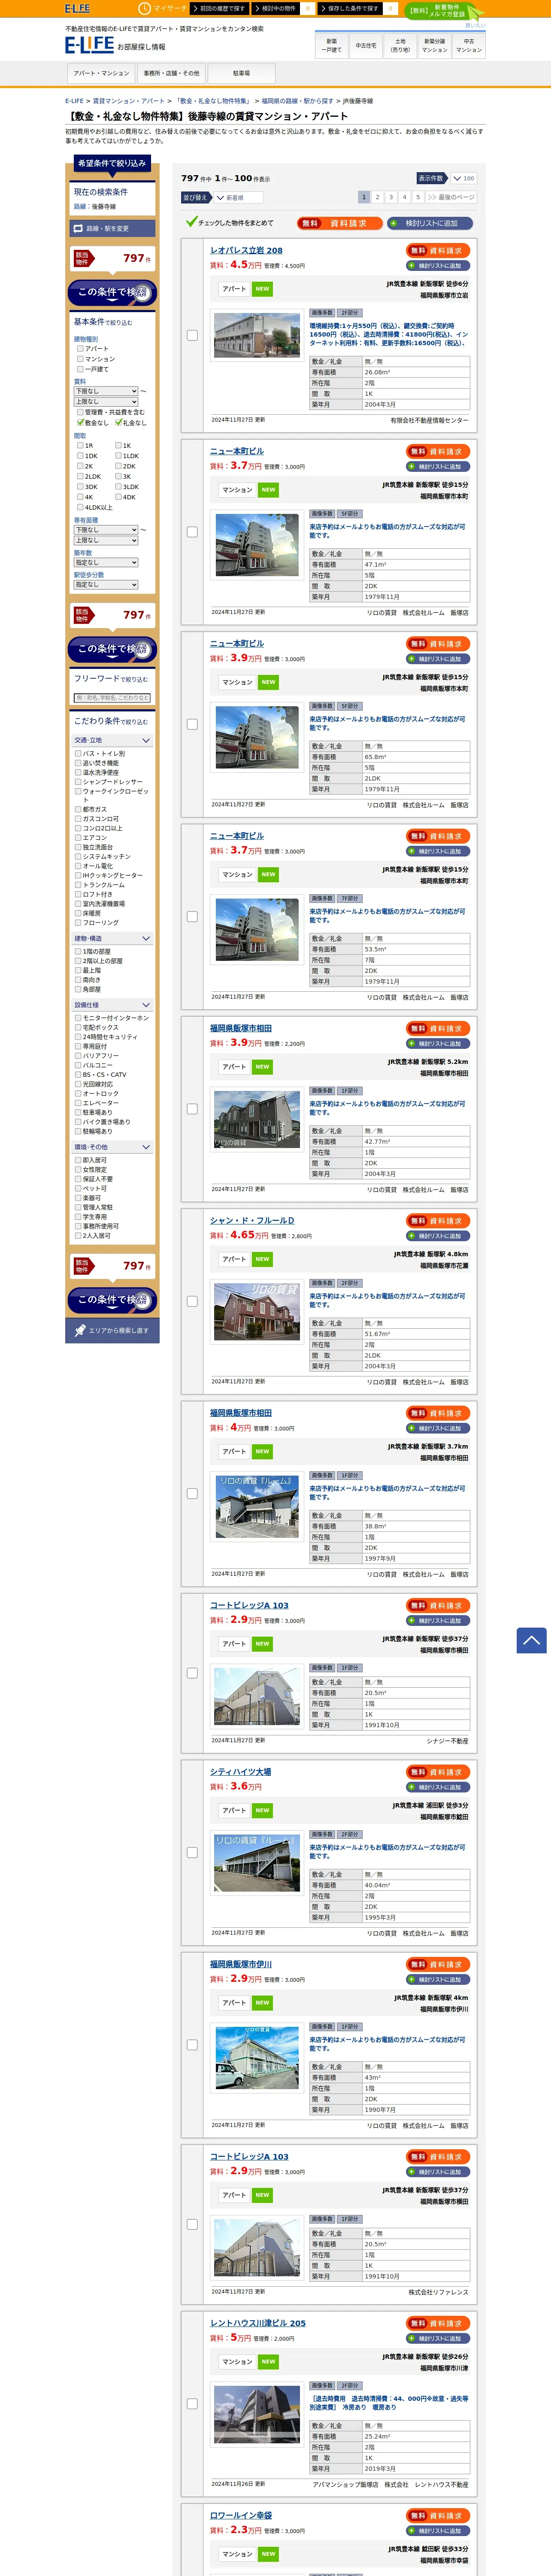Open 築年数 指定なし dropdown

[106, 562]
